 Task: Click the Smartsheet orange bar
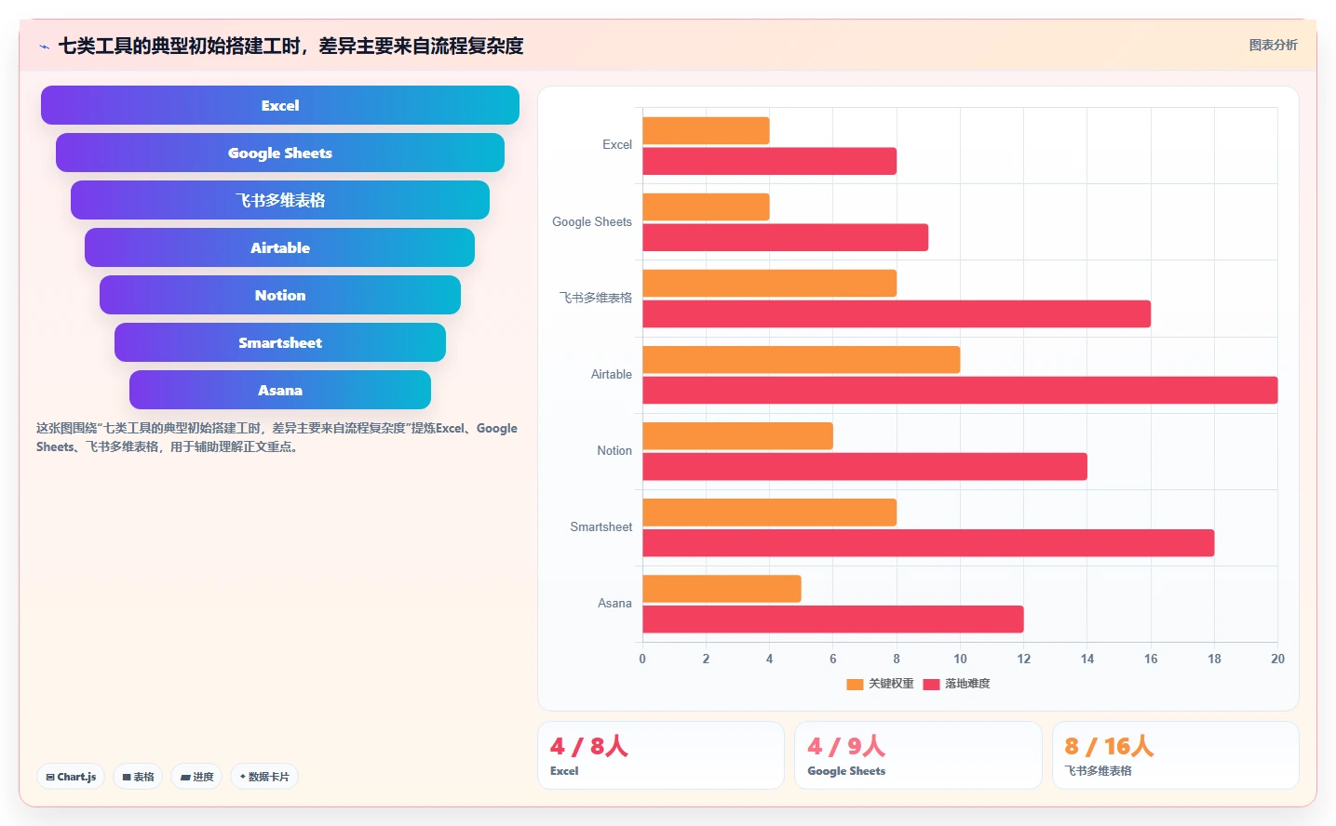click(x=769, y=513)
